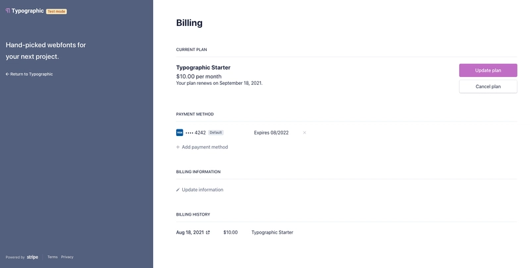This screenshot has height=268, width=530.
Task: Click the $10.00 amount in billing history
Action: coord(231,232)
